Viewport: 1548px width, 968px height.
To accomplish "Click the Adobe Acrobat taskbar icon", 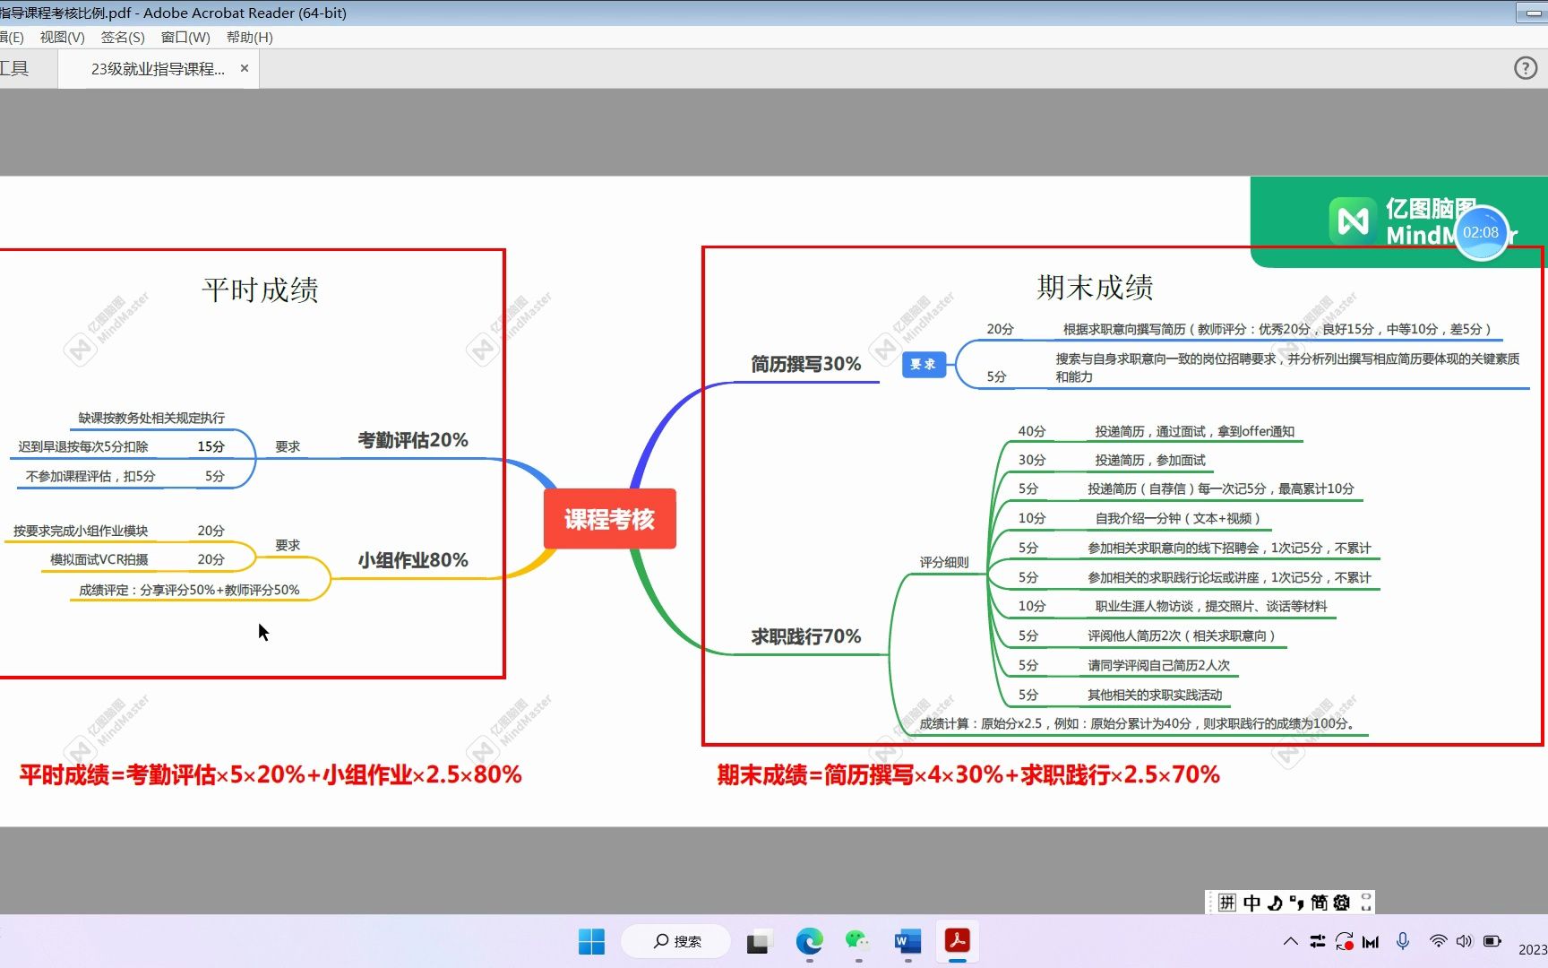I will [x=958, y=941].
